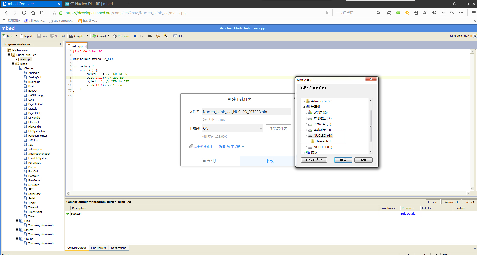Select the Ticker class entry
The height and width of the screenshot is (255, 477).
32,203
